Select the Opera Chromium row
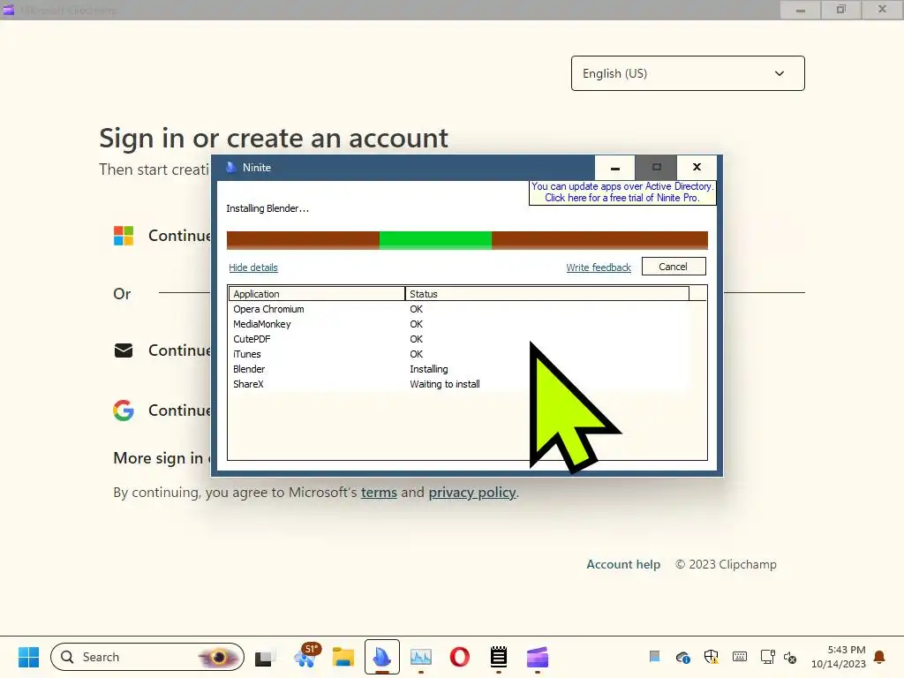The image size is (904, 678). [458, 309]
